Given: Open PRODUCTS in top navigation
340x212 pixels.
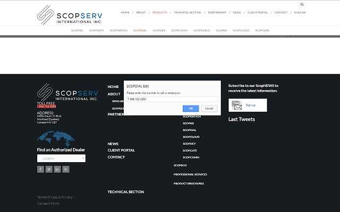Looking at the screenshot, I should pos(159,13).
